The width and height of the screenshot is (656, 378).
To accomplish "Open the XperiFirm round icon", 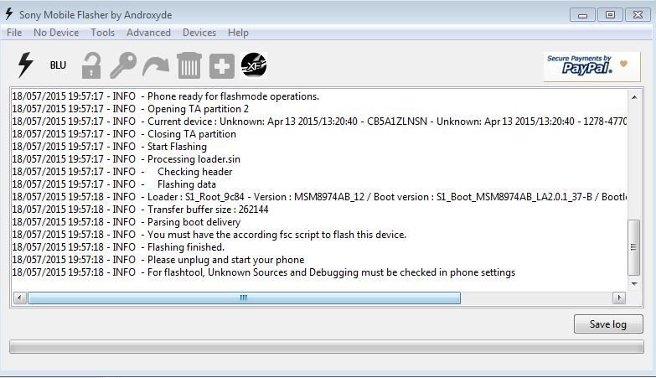I will click(254, 65).
